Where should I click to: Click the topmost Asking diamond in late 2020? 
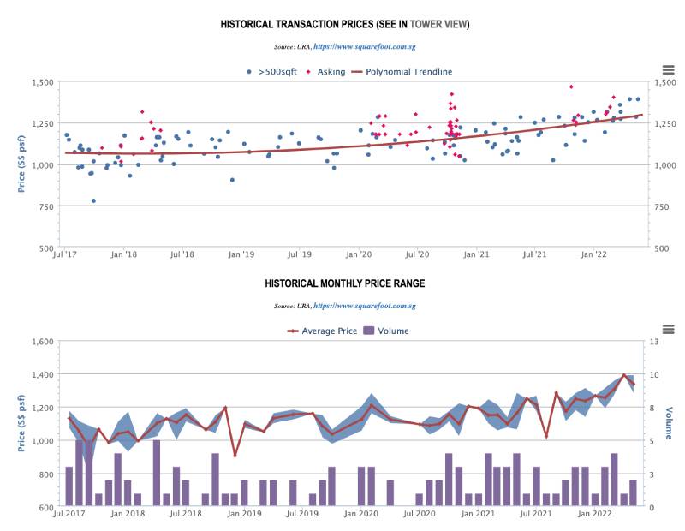coord(451,94)
